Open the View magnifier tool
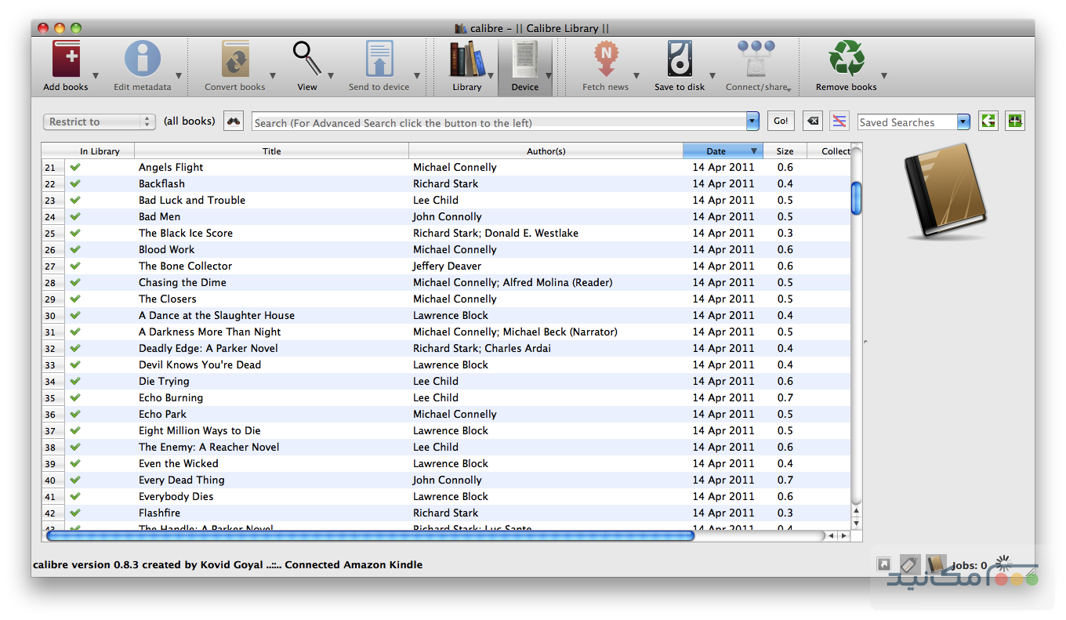1066x620 pixels. point(306,60)
